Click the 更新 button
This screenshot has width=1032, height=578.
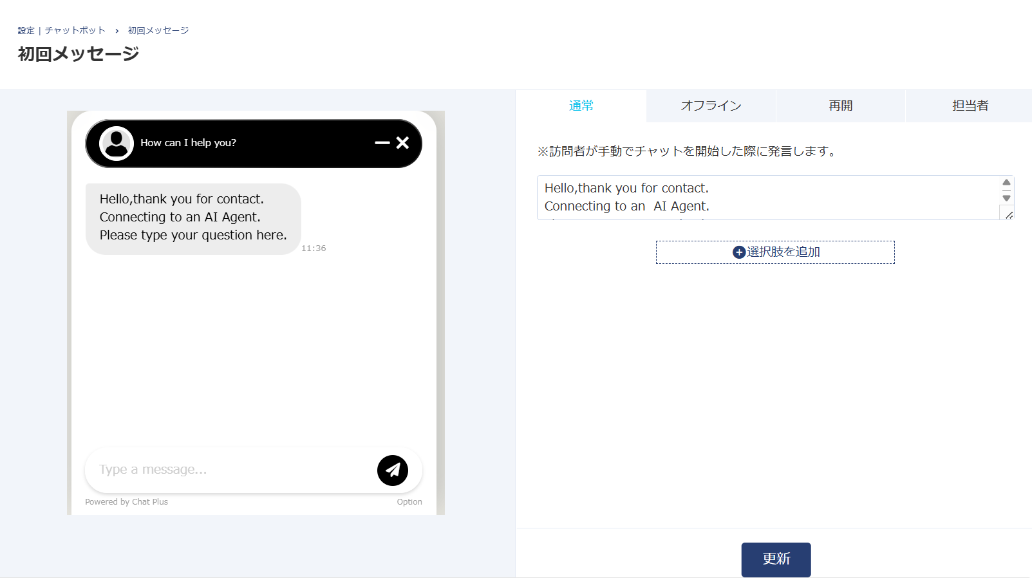[776, 559]
